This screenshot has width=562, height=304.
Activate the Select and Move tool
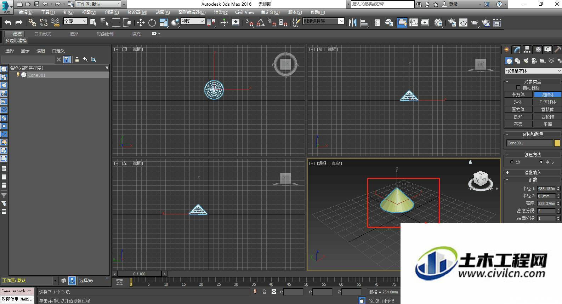141,23
